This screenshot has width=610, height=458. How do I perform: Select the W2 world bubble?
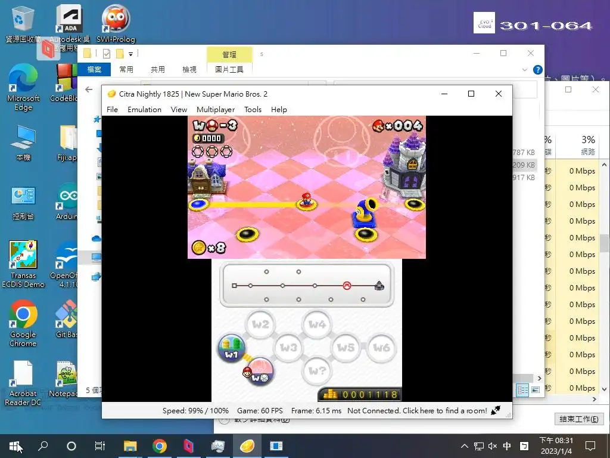[x=260, y=324]
